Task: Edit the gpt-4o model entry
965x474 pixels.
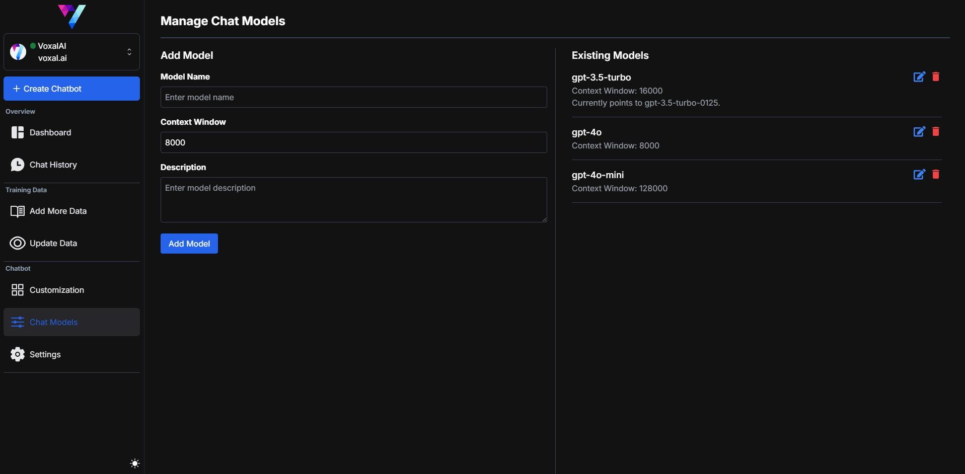Action: [919, 131]
